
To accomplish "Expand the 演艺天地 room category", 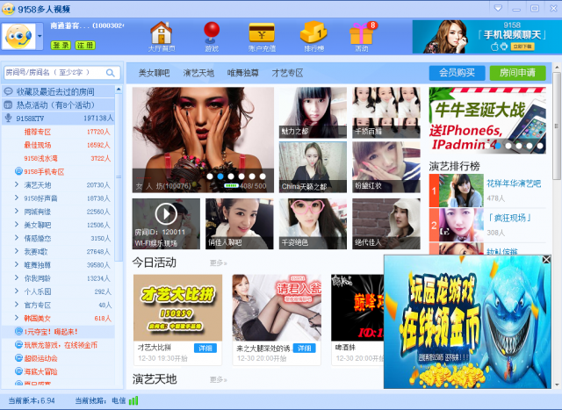I will click(x=17, y=185).
